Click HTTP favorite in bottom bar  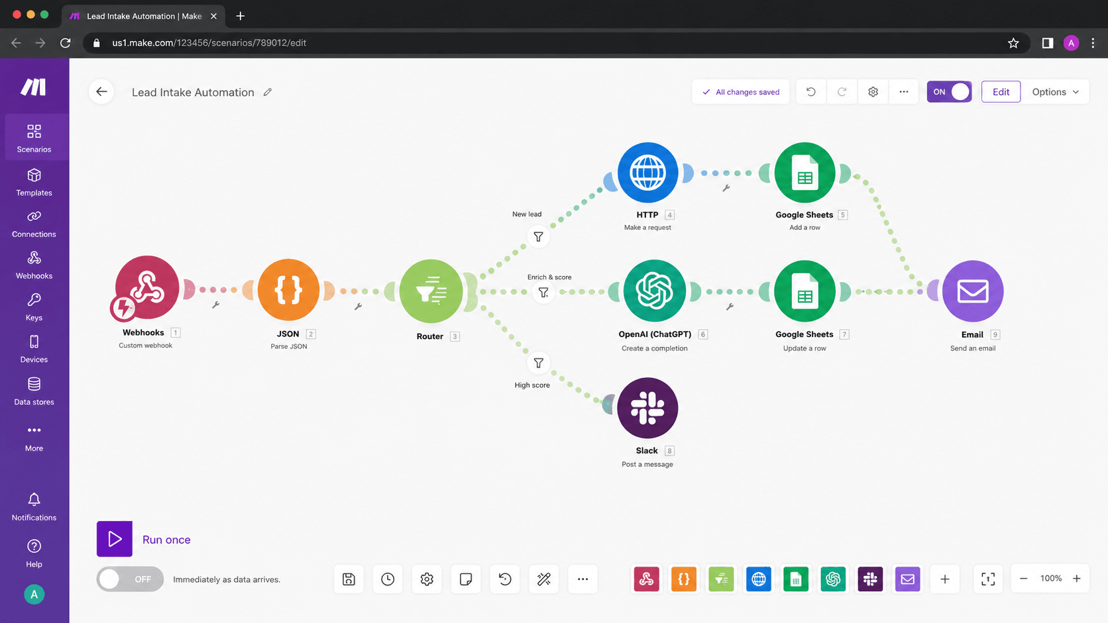coord(758,579)
